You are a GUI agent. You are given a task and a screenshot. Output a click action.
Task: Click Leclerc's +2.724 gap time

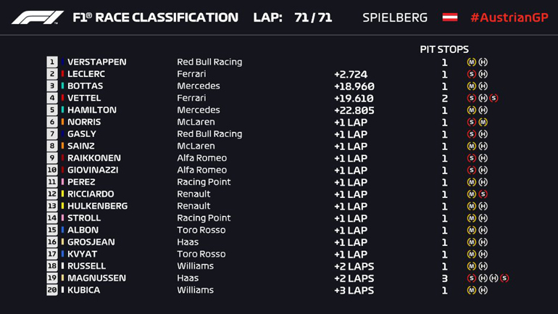click(x=351, y=74)
